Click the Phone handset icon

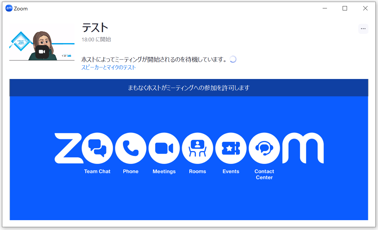tap(131, 148)
